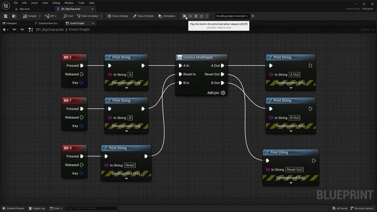Screen dimensions: 377x212
Task: Select the E key event node header
Action: [x=74, y=58]
